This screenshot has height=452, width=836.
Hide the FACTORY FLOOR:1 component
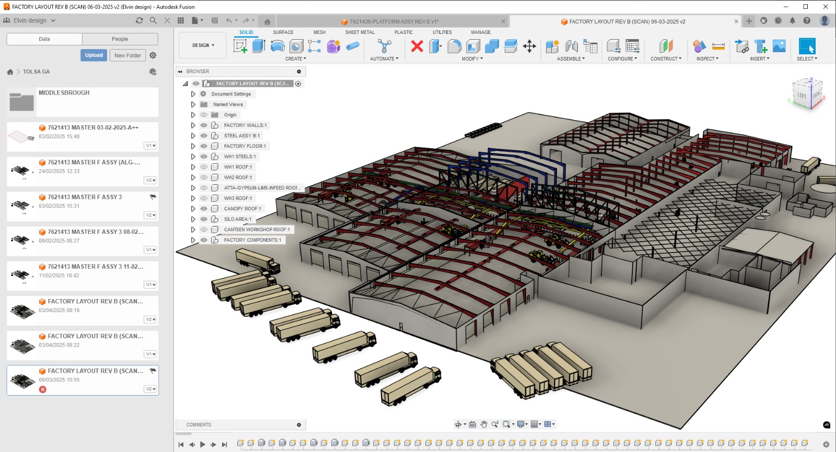[204, 146]
